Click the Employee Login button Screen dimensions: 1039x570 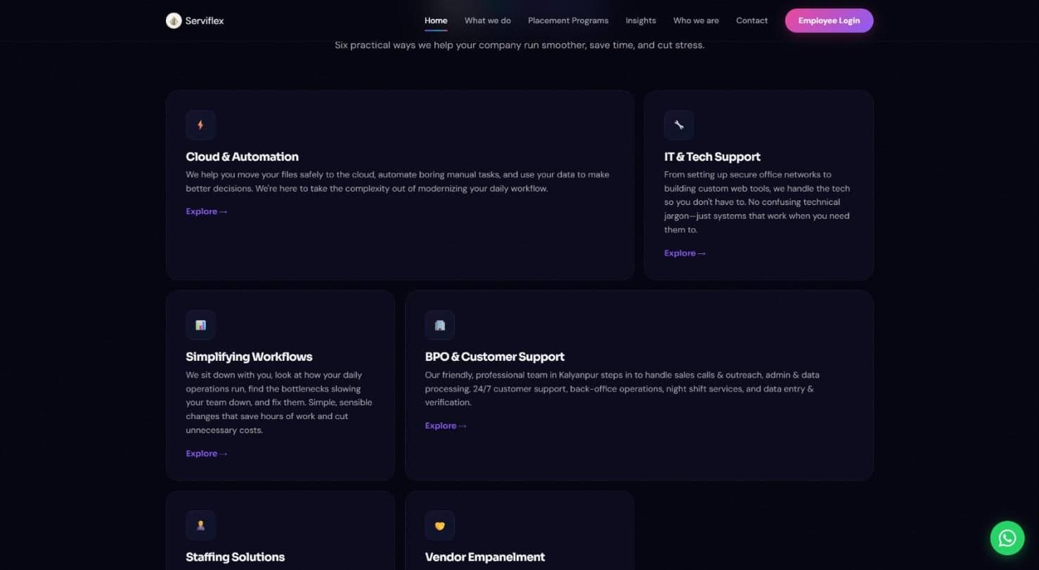pyautogui.click(x=829, y=20)
